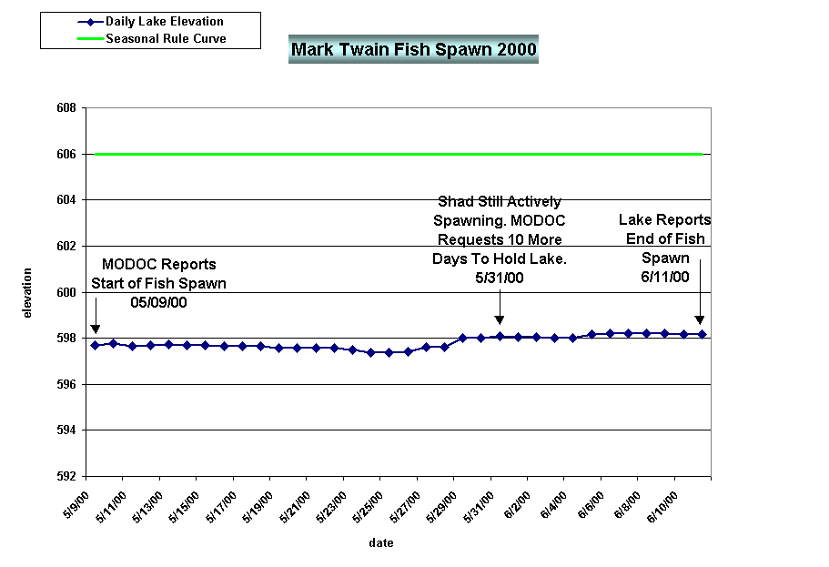Viewport: 829px width, 567px height.
Task: Click the green Seasonal Rule Curve line
Action: (x=398, y=154)
